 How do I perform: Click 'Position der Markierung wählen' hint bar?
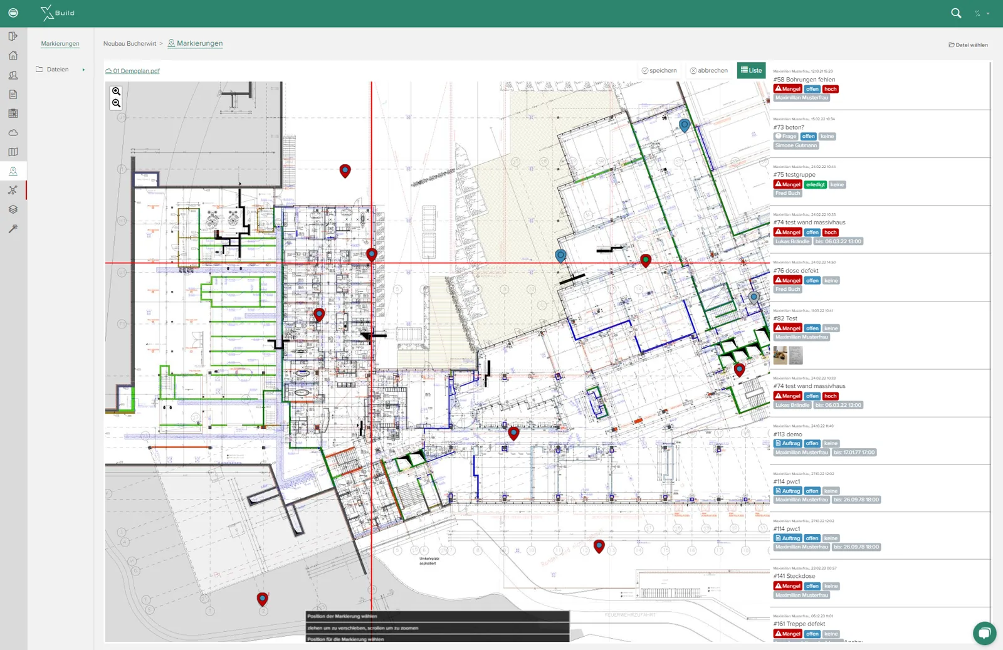438,616
